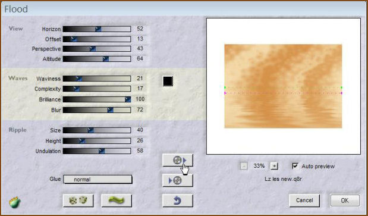
Task: Click the green wave button
Action: [117, 201]
